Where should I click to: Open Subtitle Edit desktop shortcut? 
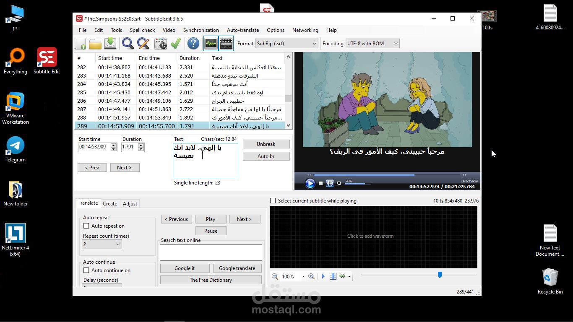[x=47, y=61]
